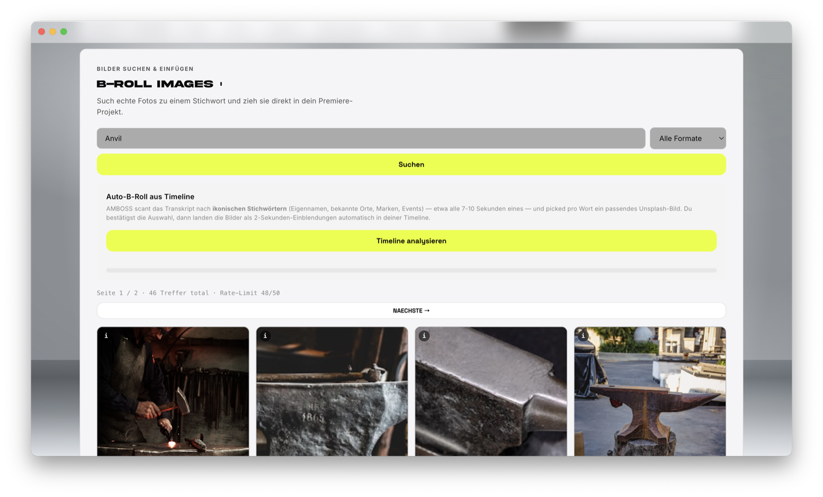Maximize the window with green button
This screenshot has width=823, height=497.
point(64,31)
